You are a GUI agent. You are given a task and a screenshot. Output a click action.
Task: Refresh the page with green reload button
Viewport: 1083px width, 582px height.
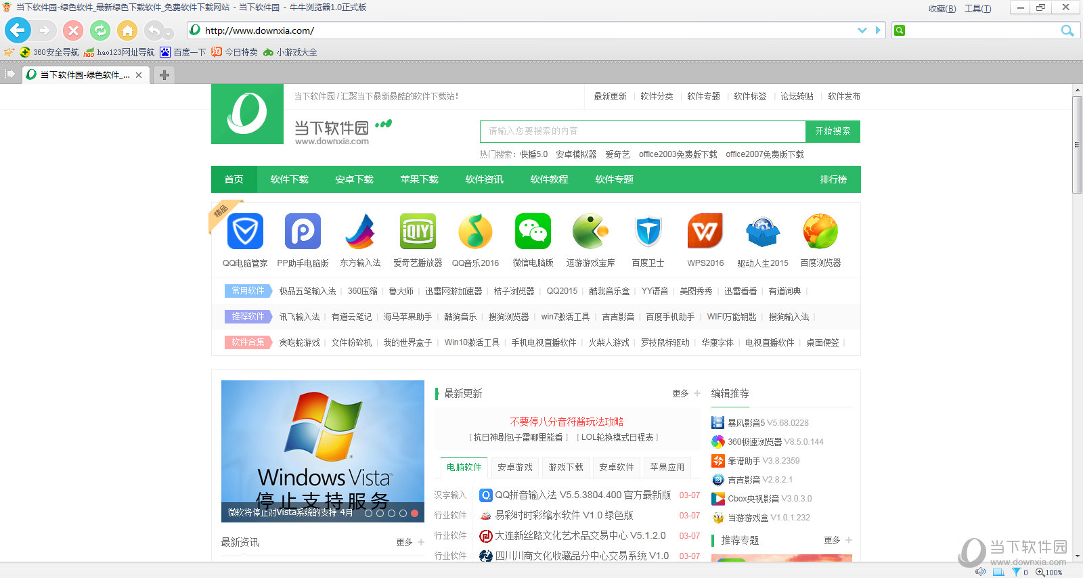coord(100,30)
